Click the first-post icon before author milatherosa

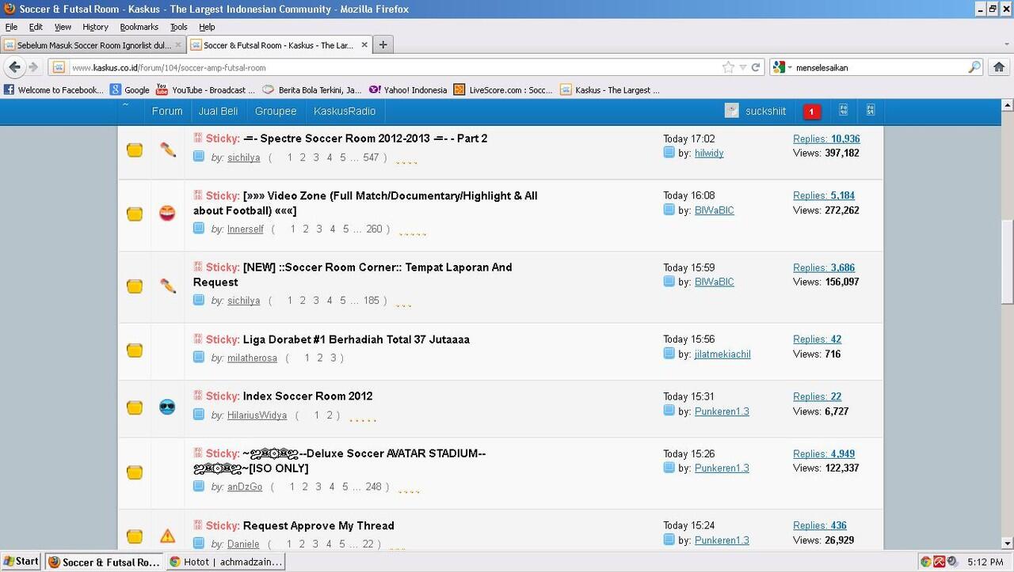[199, 358]
